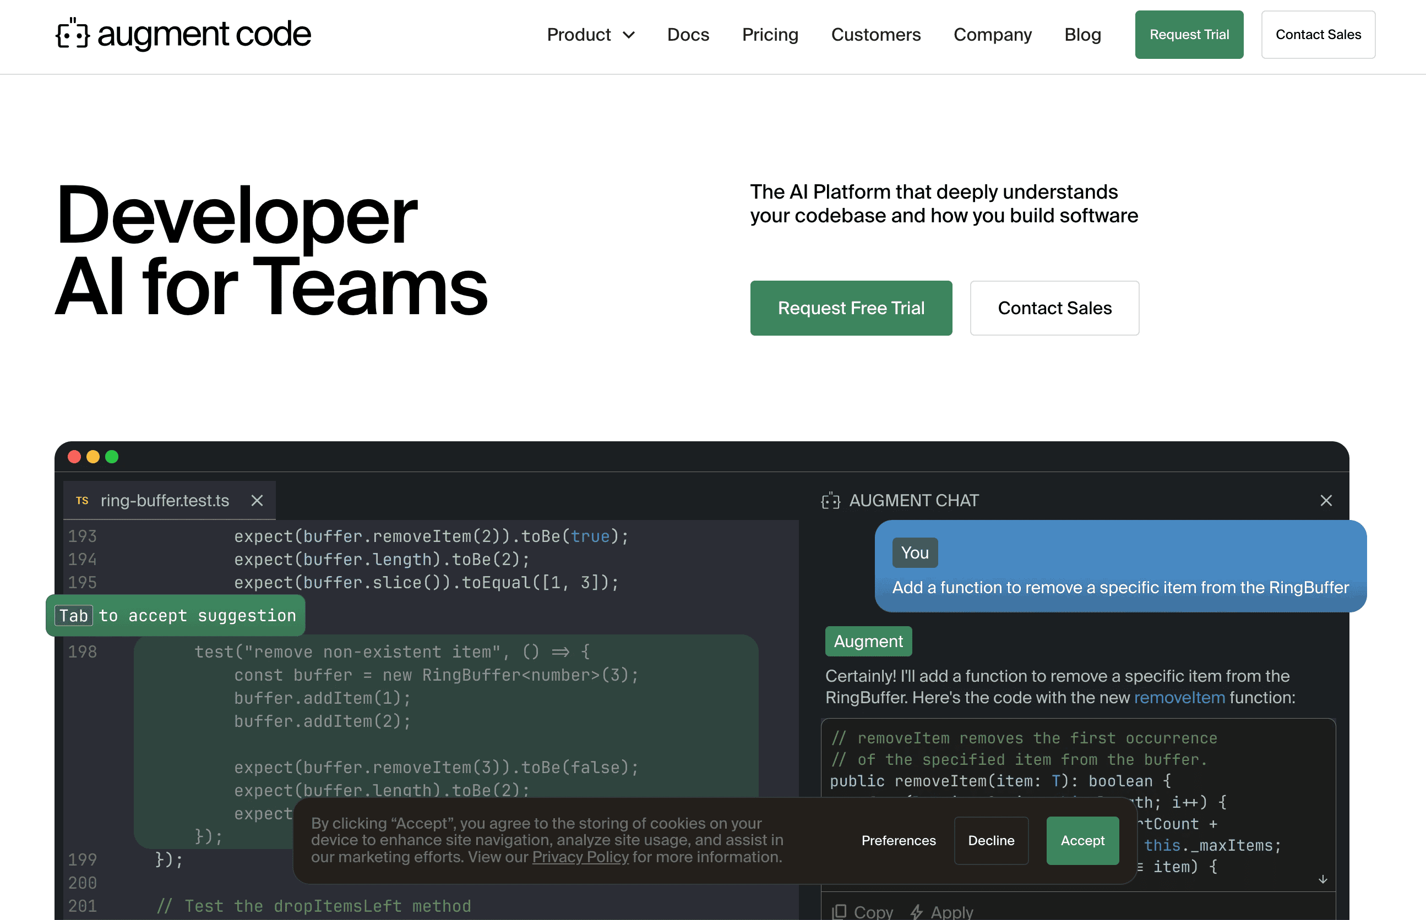Image resolution: width=1426 pixels, height=920 pixels.
Task: Visit the Blog from the navbar
Action: pyautogui.click(x=1082, y=35)
